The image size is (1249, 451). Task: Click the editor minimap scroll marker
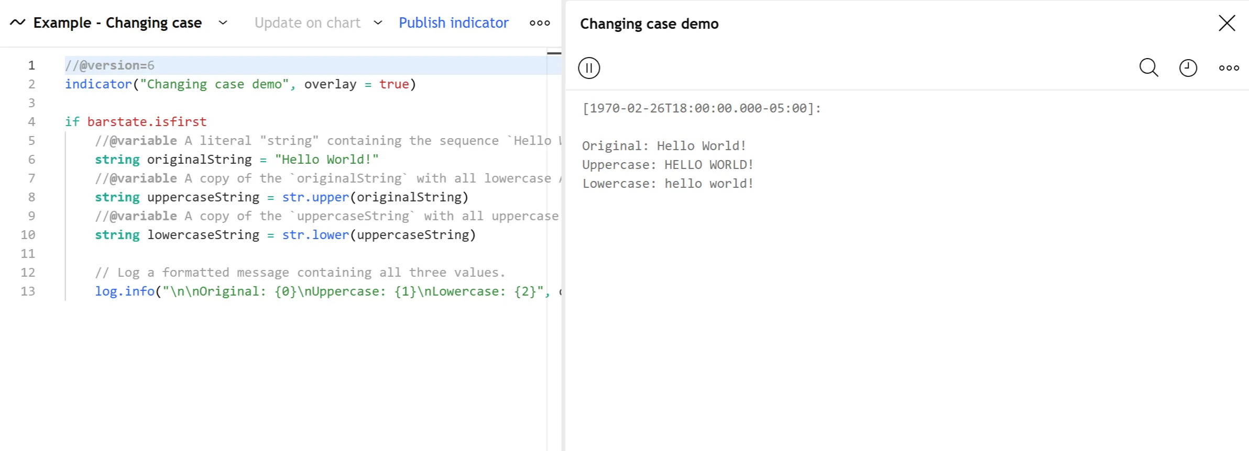pyautogui.click(x=554, y=53)
